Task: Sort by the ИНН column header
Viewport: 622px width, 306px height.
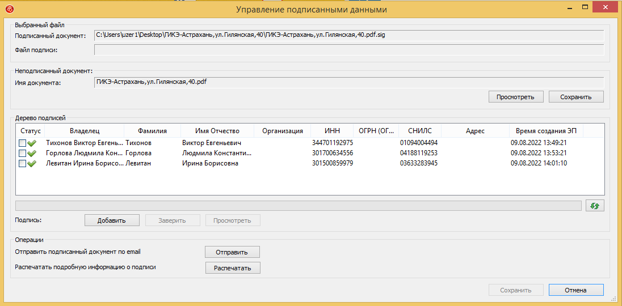Action: click(332, 131)
